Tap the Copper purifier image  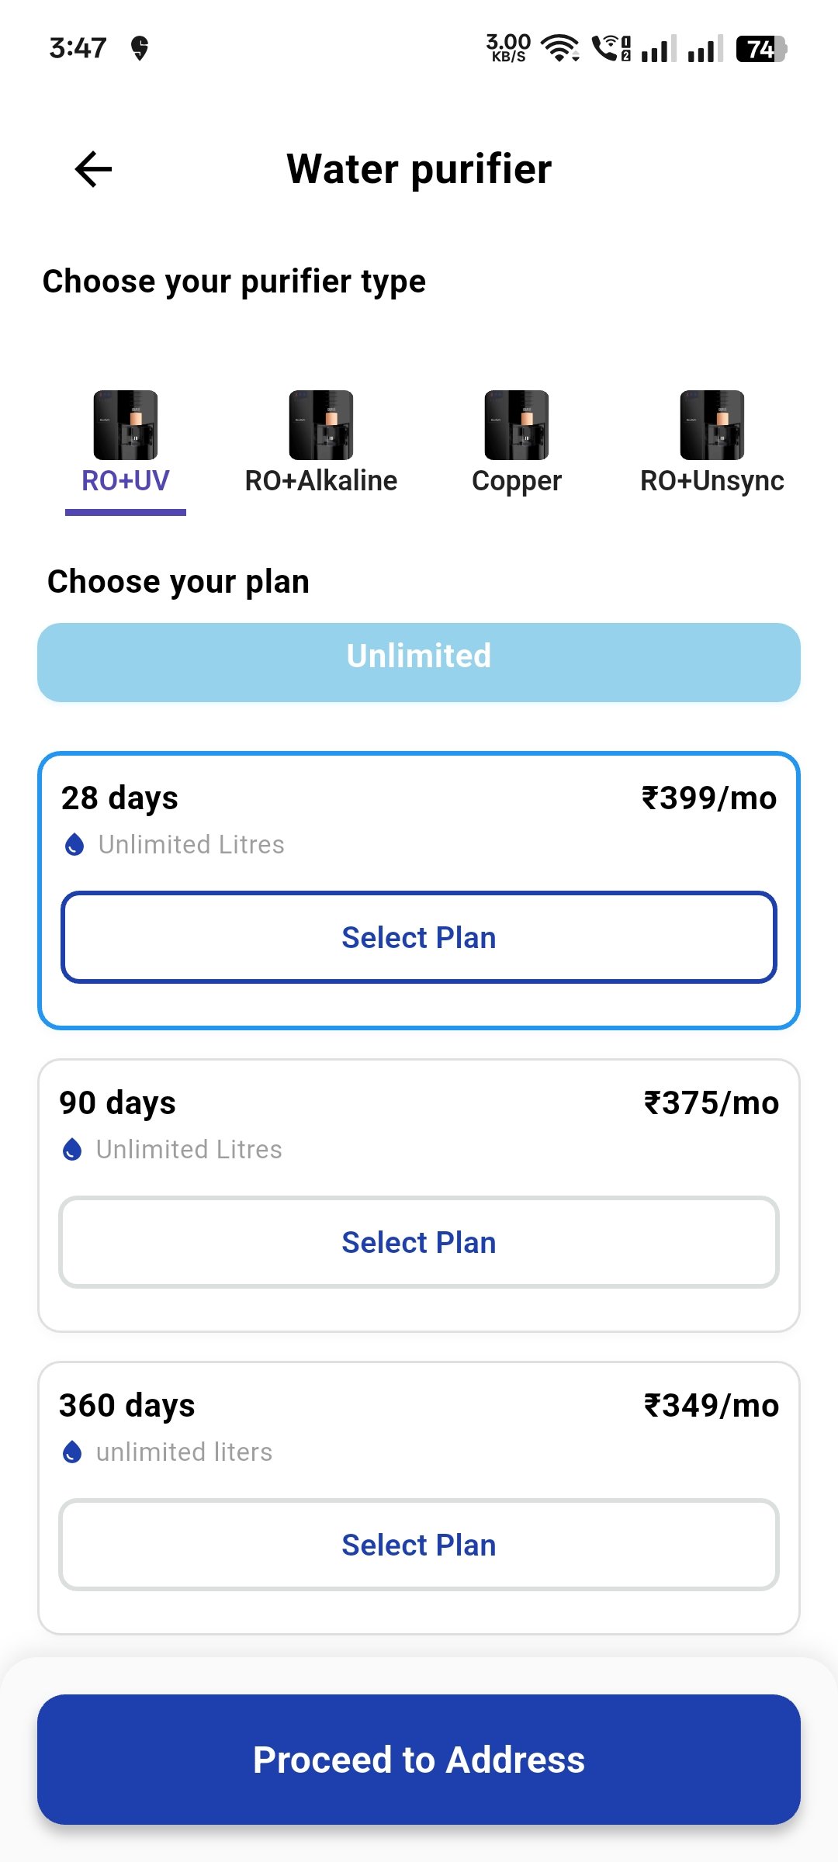pos(517,425)
